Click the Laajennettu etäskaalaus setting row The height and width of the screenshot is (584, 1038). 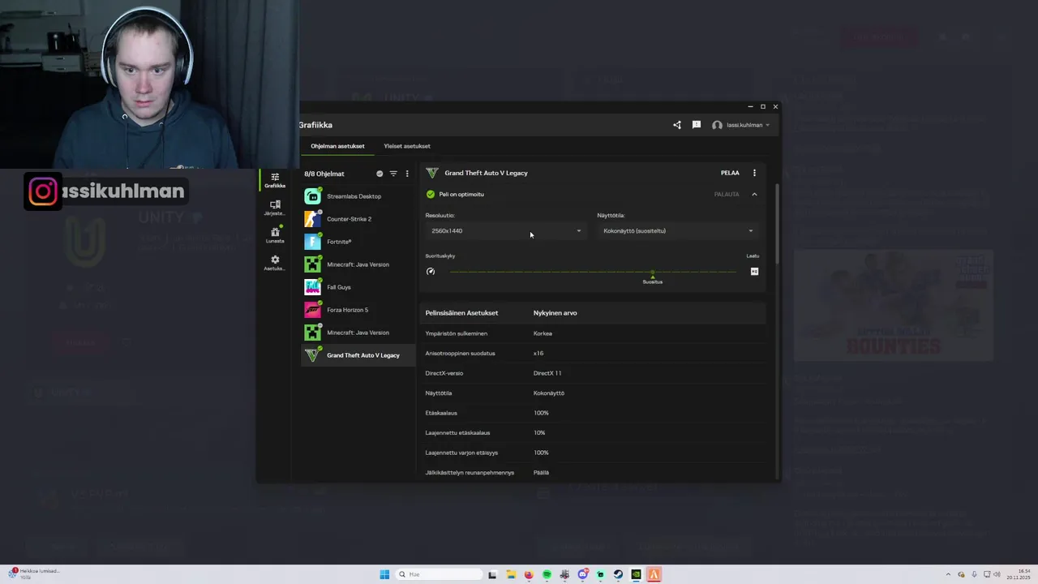(594, 433)
